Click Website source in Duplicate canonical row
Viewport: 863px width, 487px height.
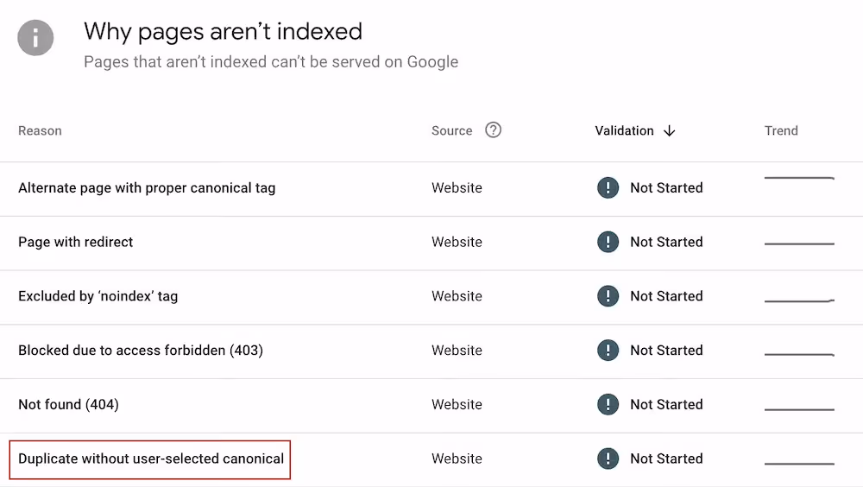pyautogui.click(x=457, y=459)
